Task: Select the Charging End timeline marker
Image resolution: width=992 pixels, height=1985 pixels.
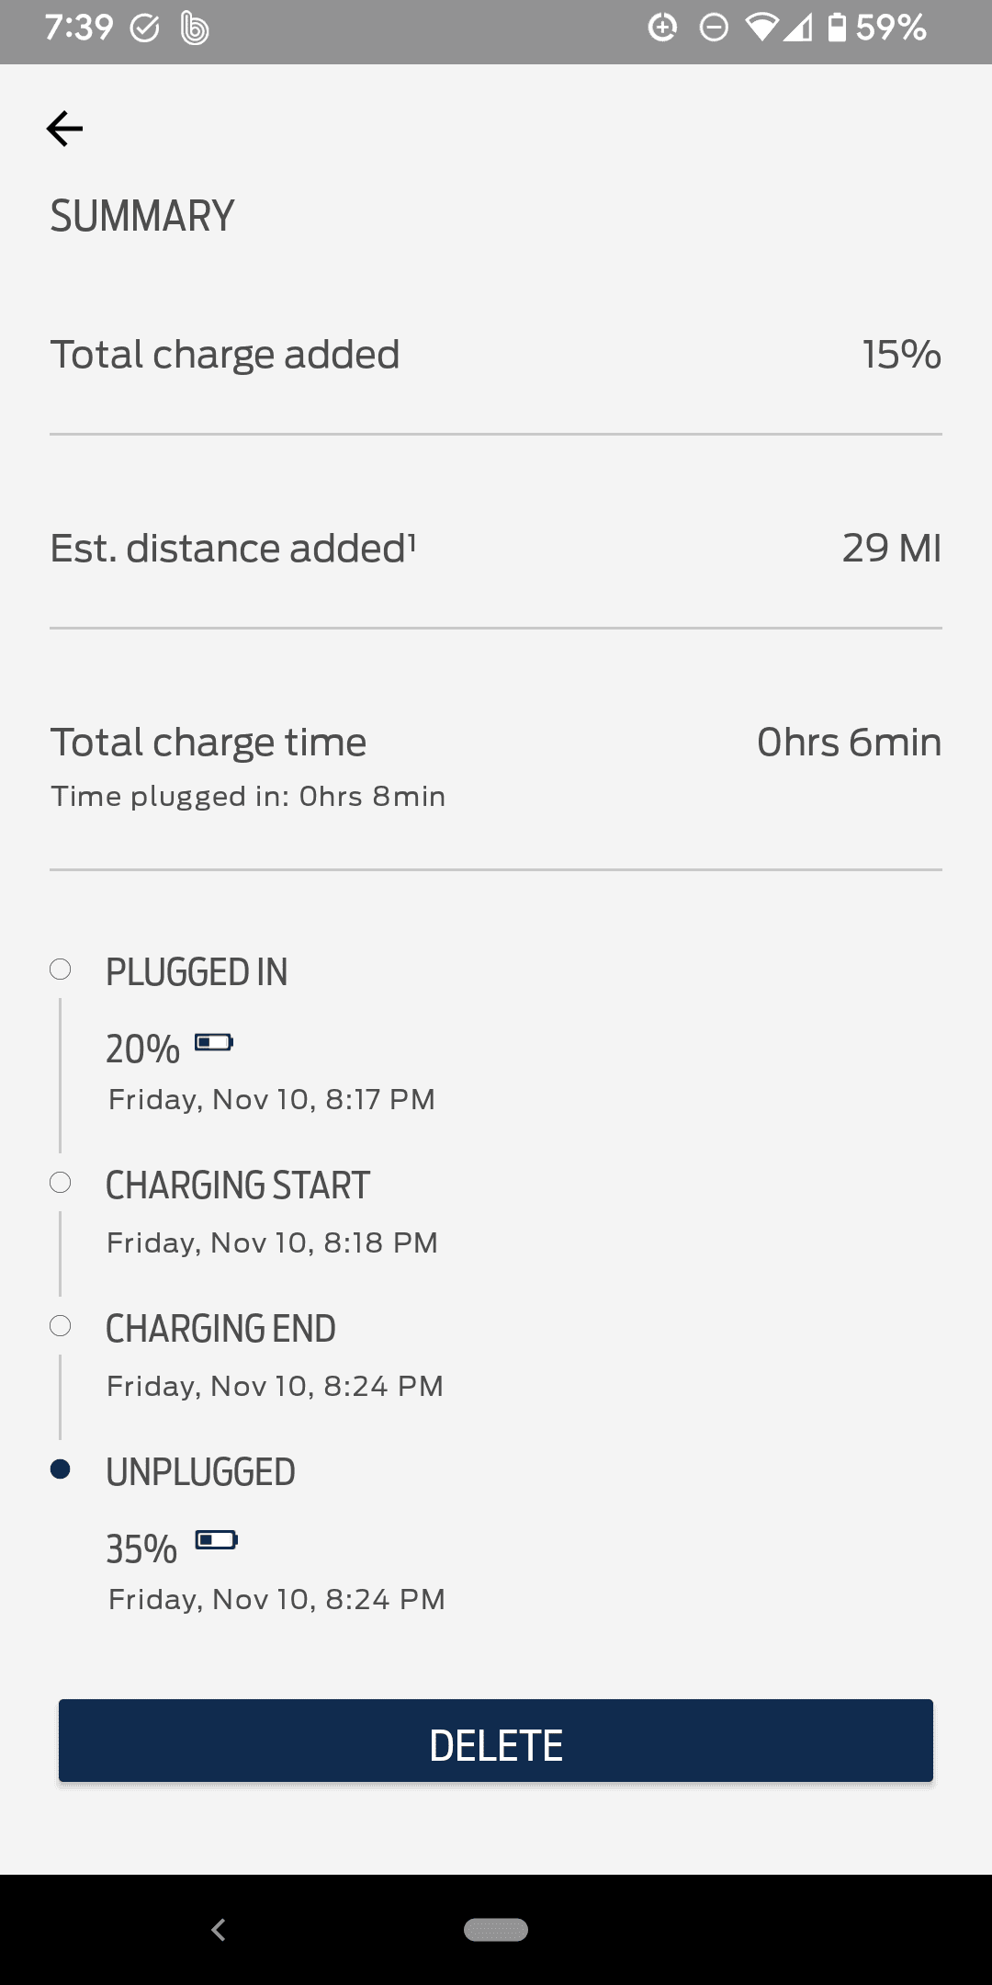Action: [61, 1326]
